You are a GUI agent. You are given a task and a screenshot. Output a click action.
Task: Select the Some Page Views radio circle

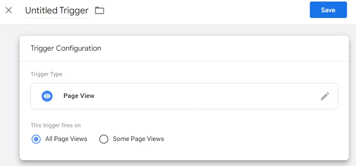coord(104,139)
